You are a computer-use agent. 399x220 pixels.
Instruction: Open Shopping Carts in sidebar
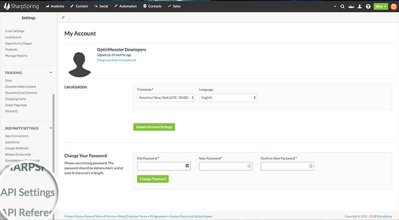point(15,99)
